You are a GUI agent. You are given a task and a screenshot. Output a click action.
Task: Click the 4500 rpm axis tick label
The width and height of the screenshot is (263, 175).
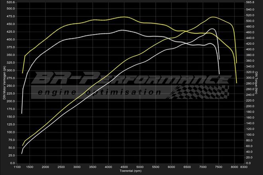[124, 167]
